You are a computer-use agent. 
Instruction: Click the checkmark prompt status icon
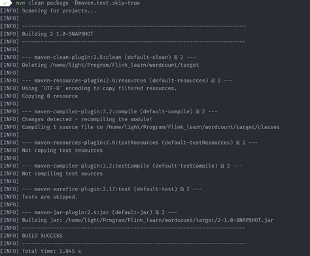click(x=5, y=3)
